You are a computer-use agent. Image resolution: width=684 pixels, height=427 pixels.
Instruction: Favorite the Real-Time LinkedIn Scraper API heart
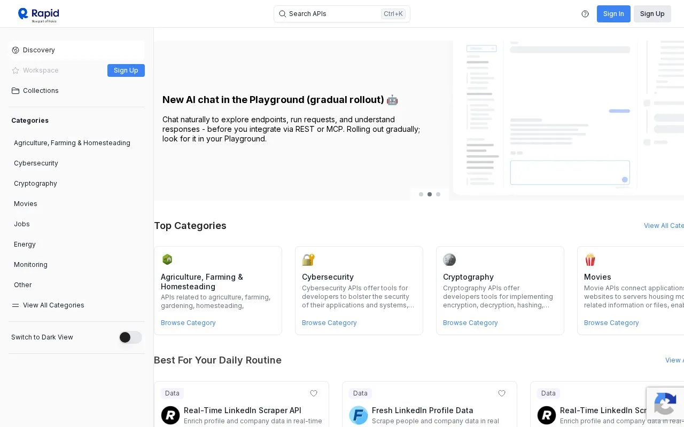pos(314,393)
